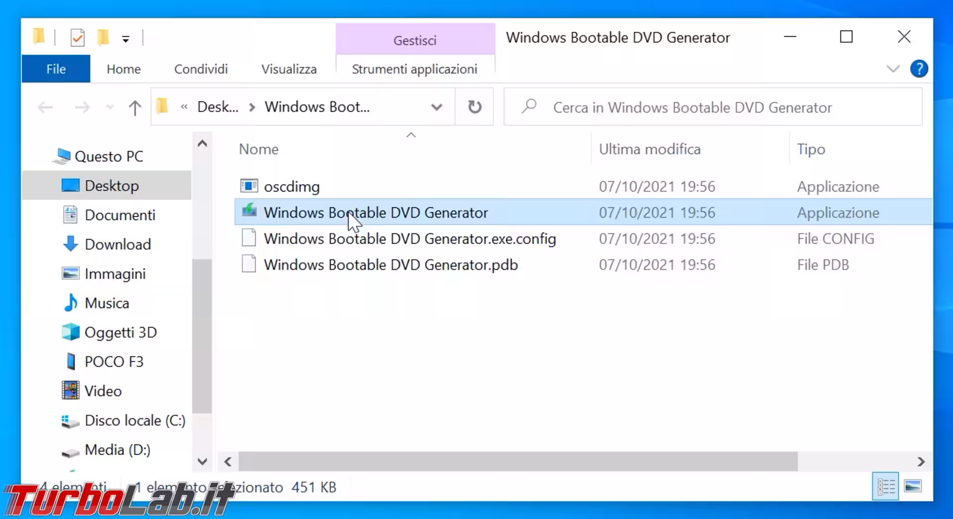Go up one folder level
This screenshot has height=519, width=953.
tap(135, 107)
